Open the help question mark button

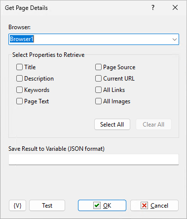click(153, 7)
